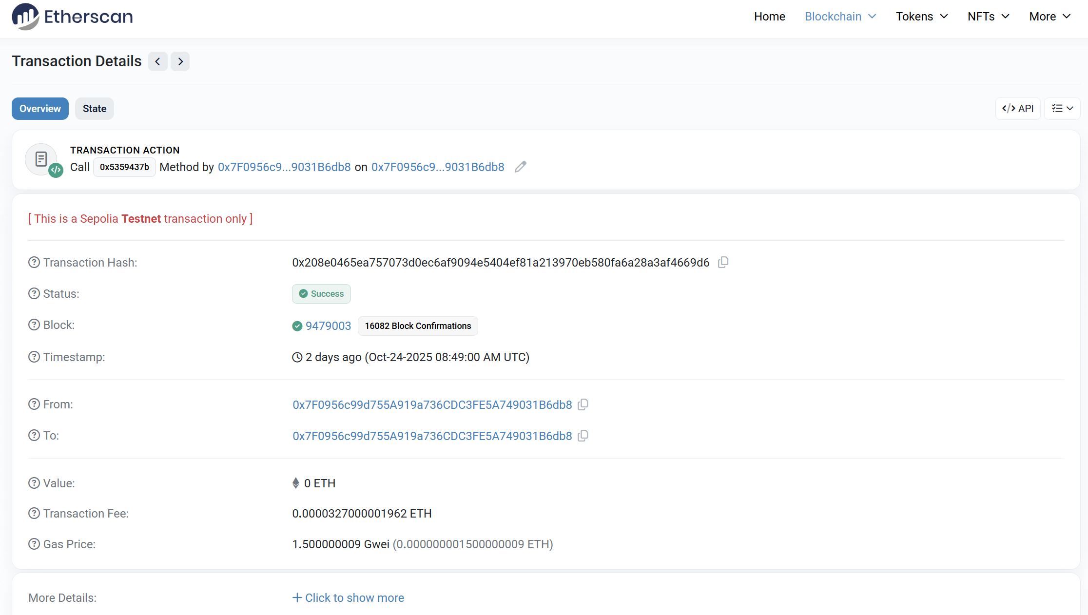Select the Overview tab
The height and width of the screenshot is (615, 1088).
point(40,109)
